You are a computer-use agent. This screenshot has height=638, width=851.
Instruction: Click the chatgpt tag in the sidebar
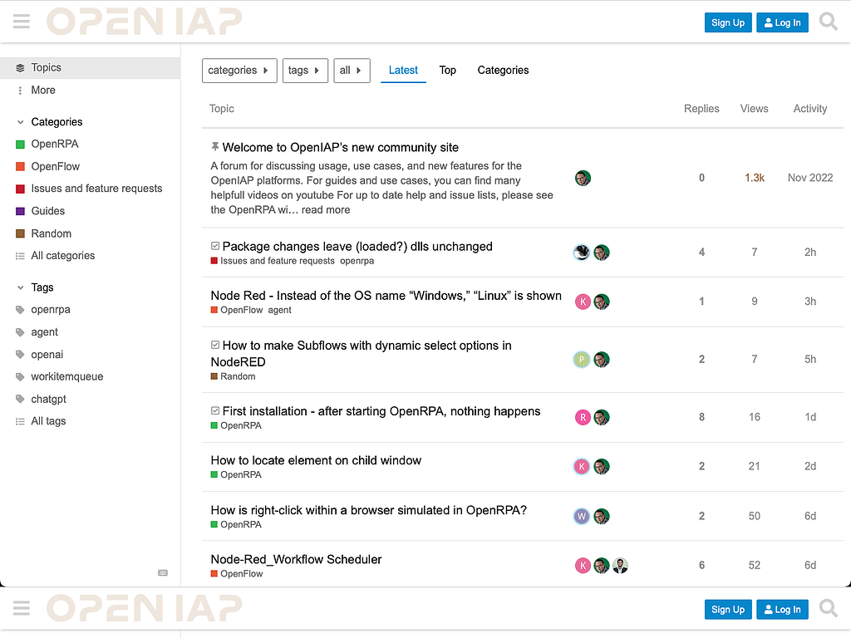click(x=50, y=399)
